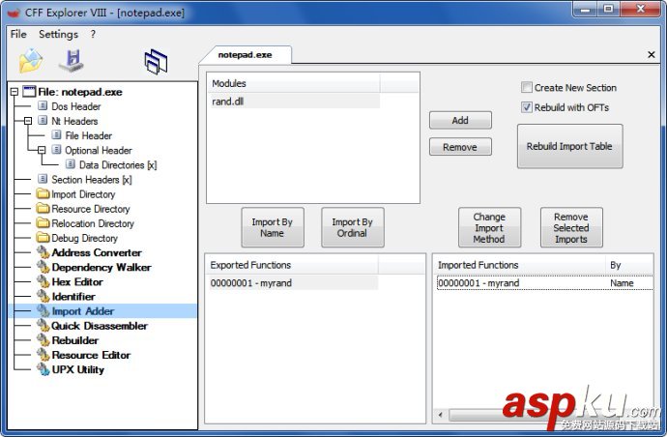Click the open file folder toolbar icon
The width and height of the screenshot is (667, 437).
point(31,61)
